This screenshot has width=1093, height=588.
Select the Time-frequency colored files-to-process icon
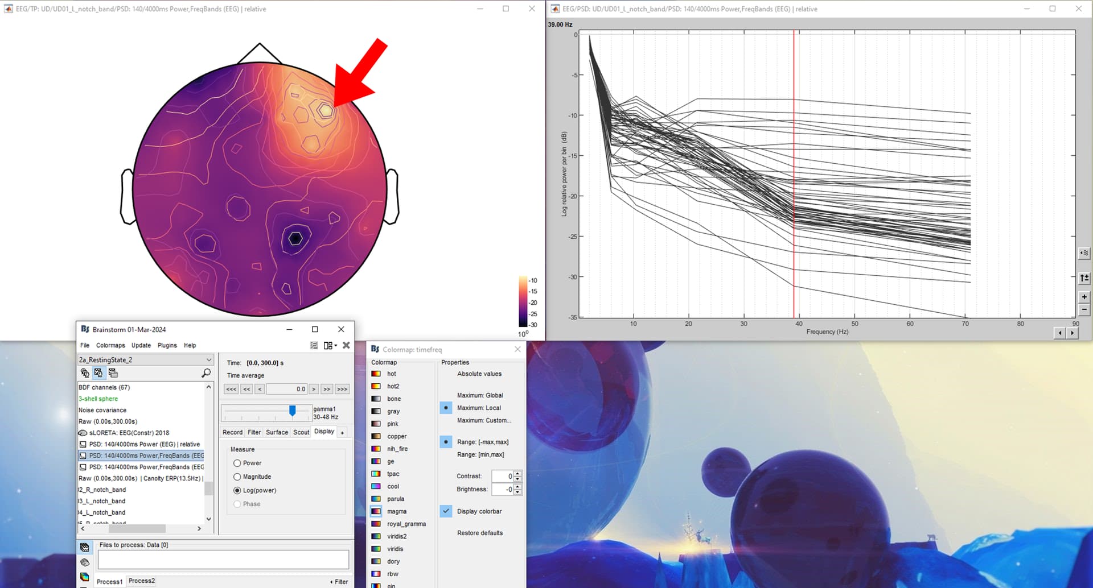pyautogui.click(x=85, y=577)
